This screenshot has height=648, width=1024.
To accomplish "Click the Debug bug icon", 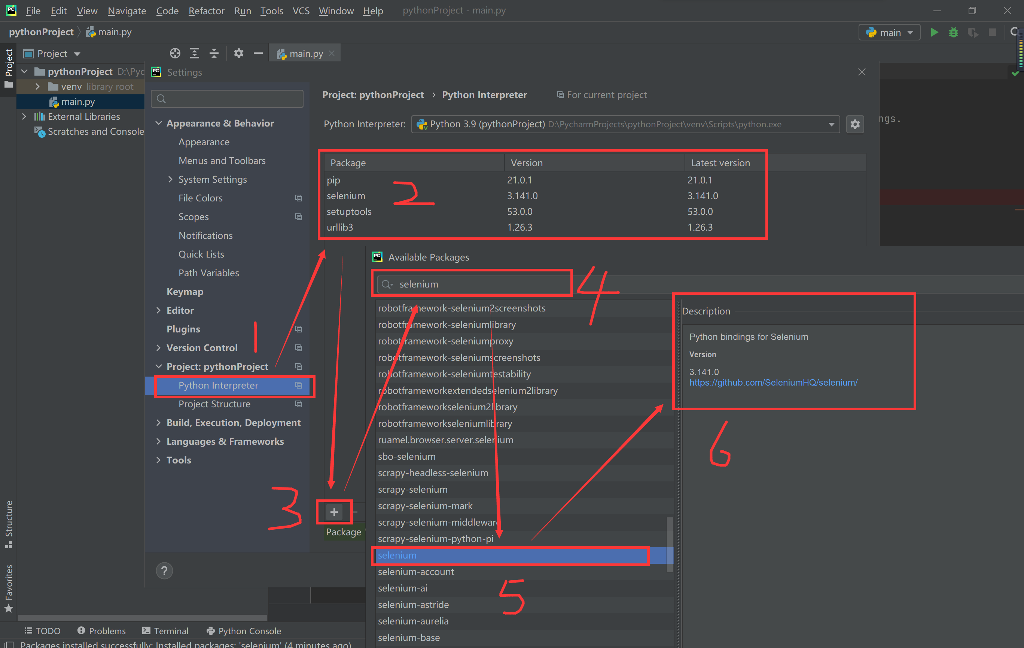I will 953,32.
